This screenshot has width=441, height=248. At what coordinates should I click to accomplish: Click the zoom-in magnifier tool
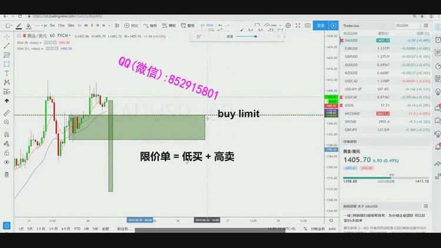click(x=6, y=122)
